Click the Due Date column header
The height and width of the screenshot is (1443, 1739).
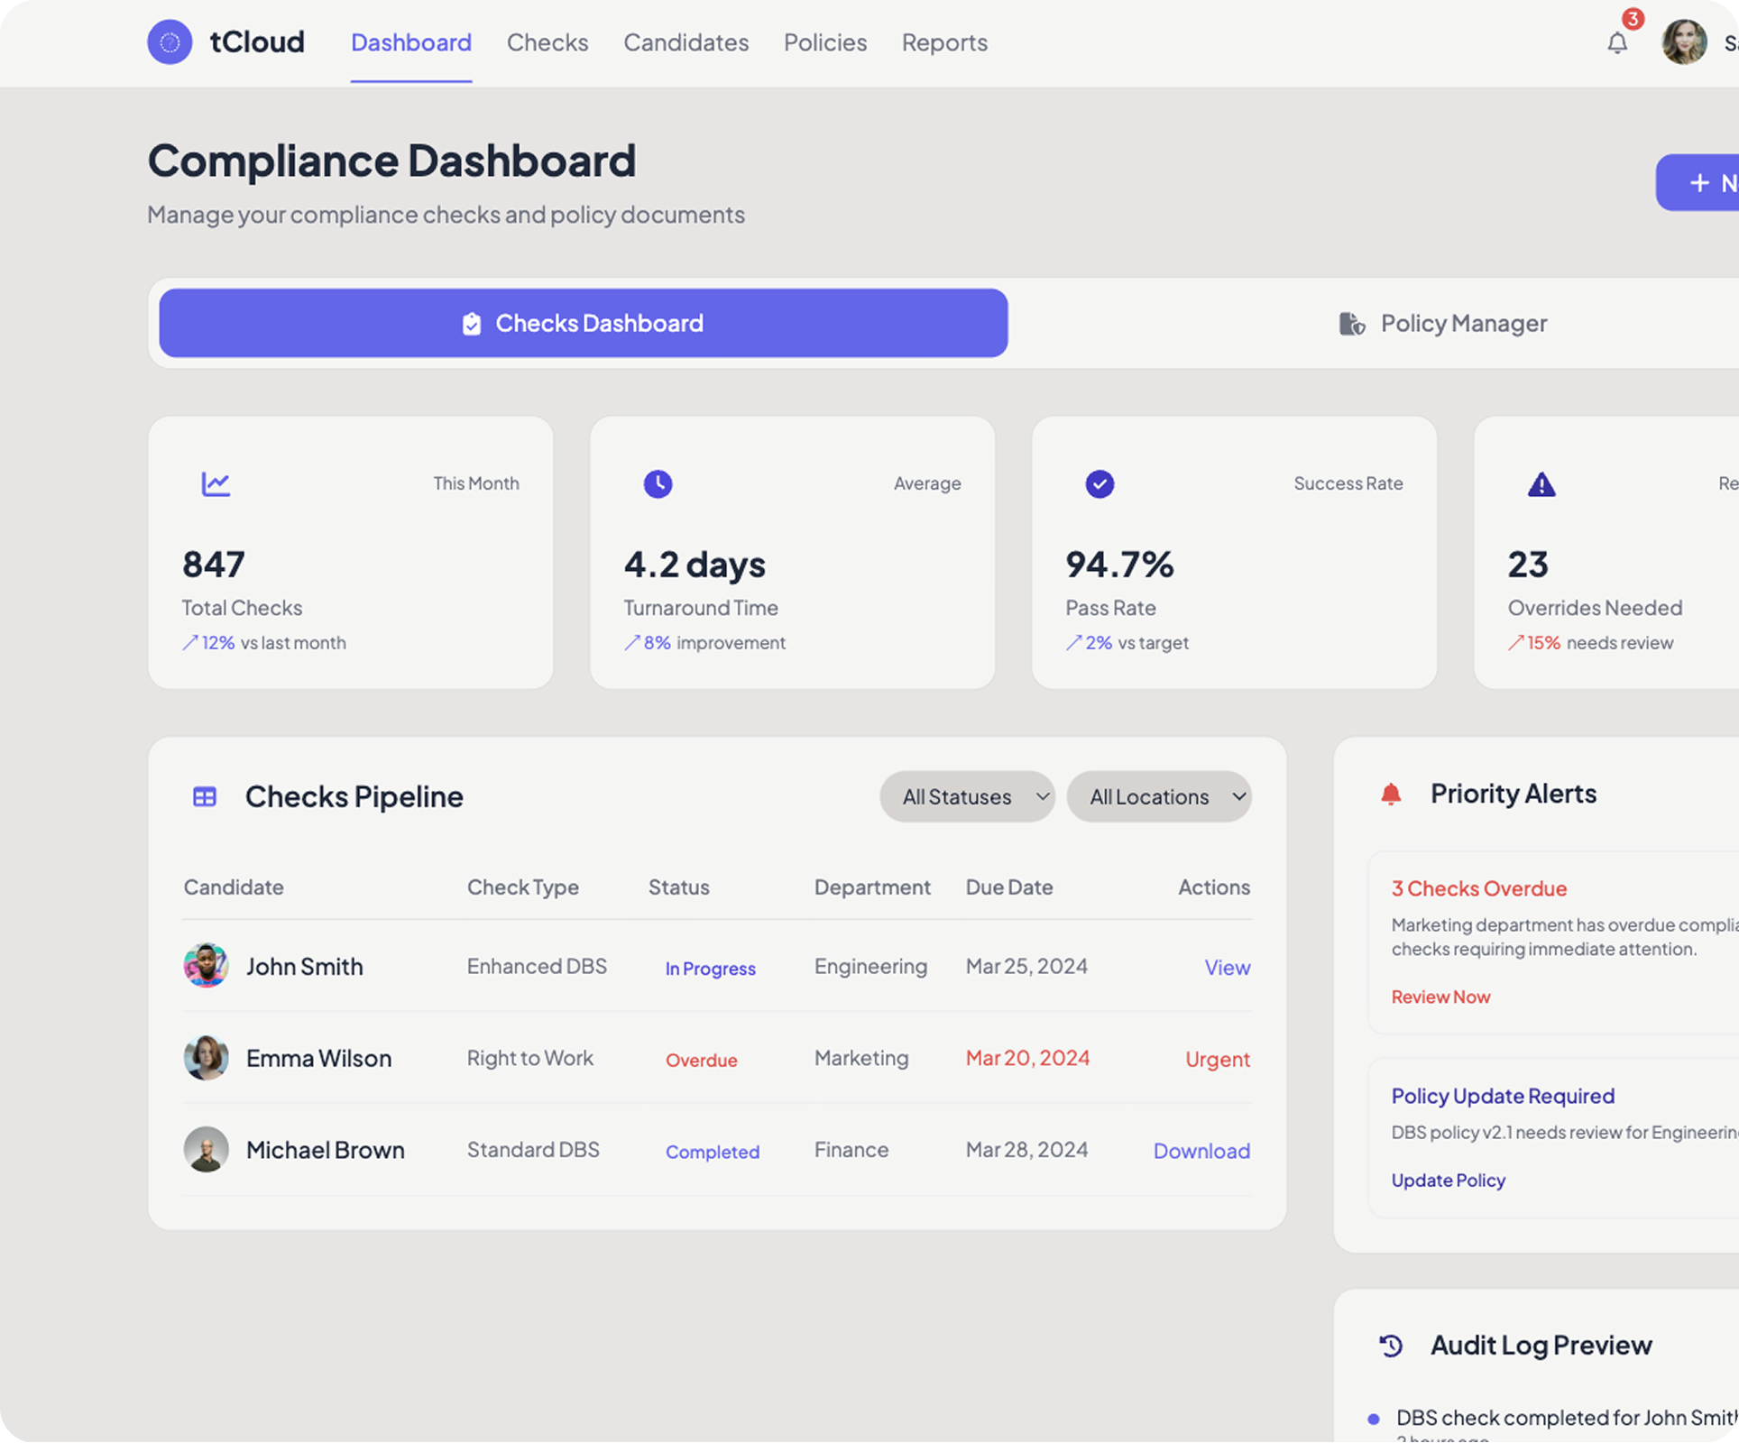coord(1009,887)
